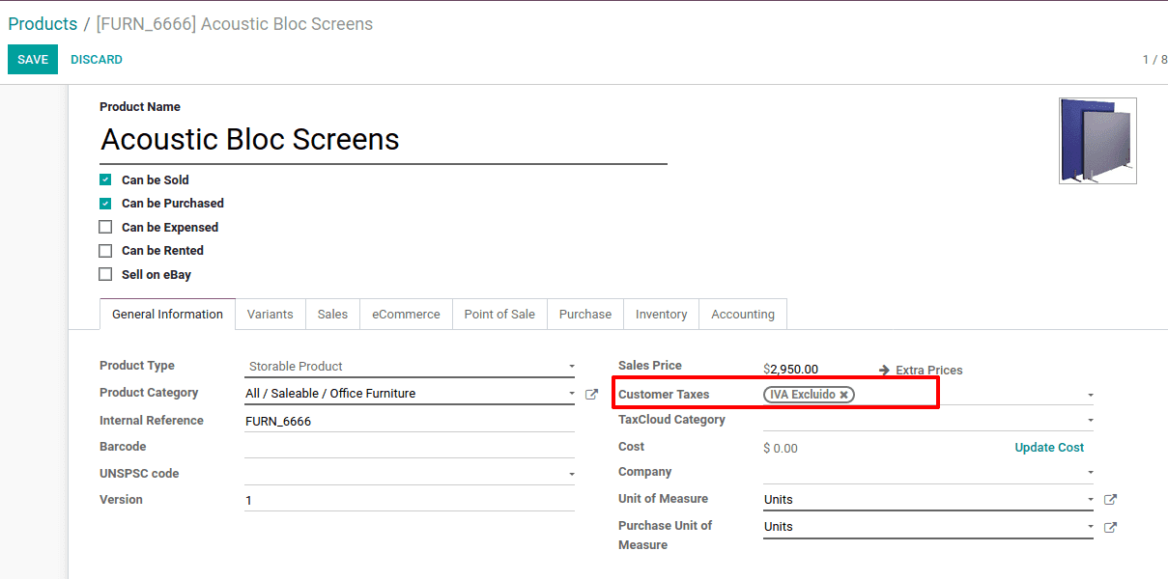Remove the IVA Excluido tax tag
Viewport: 1168px width, 579px height.
[x=843, y=395]
